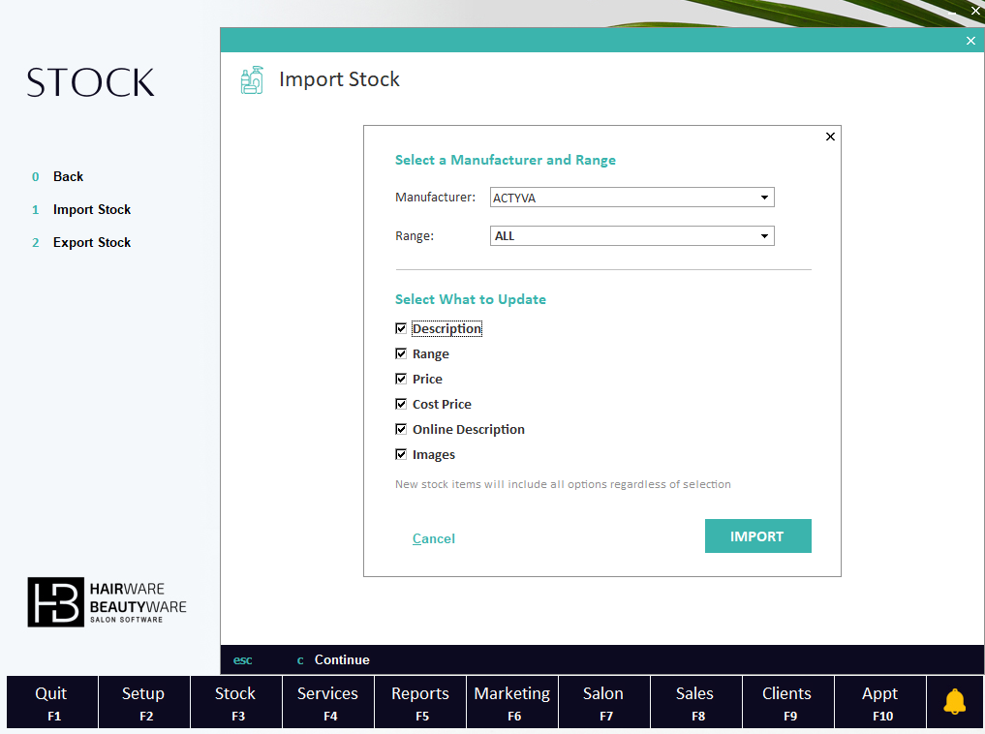Screen dimensions: 985x734
Task: Click Continue in the footer bar
Action: point(341,660)
